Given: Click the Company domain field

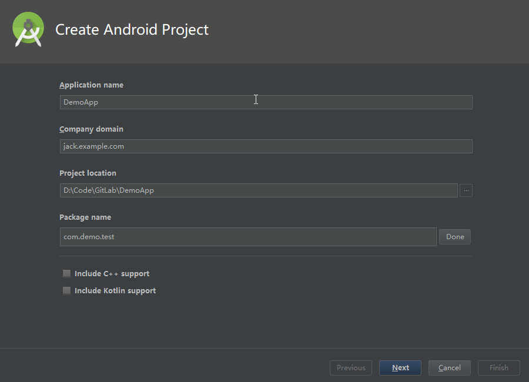Looking at the screenshot, I should 266,146.
